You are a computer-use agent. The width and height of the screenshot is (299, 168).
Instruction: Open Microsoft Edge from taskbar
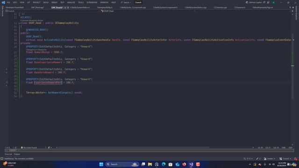pyautogui.click(x=164, y=164)
